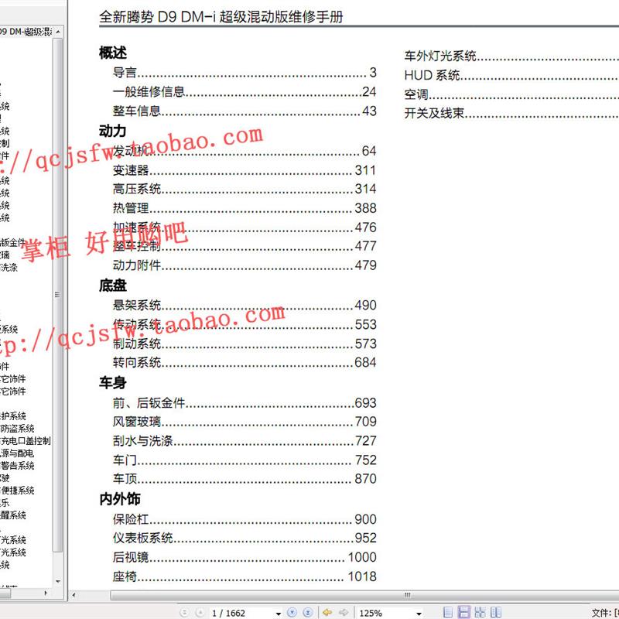Switch to facing pages layout

pyautogui.click(x=496, y=612)
